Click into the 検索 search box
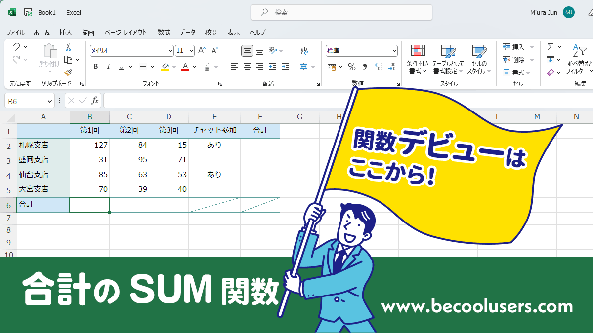The image size is (593, 333). (x=341, y=12)
